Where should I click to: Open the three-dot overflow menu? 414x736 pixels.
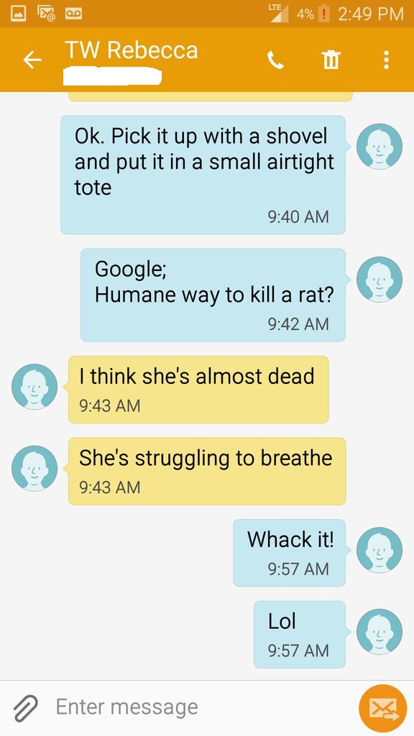386,60
